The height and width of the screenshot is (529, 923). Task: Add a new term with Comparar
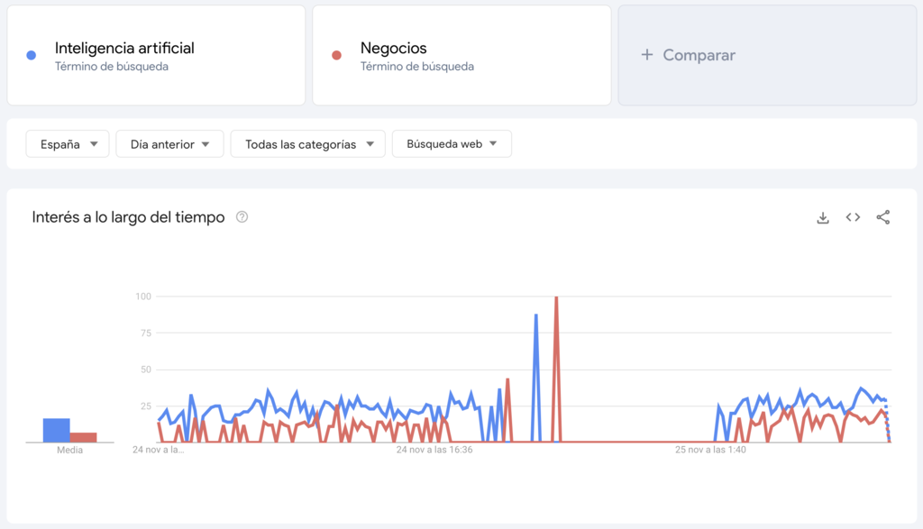tap(767, 55)
